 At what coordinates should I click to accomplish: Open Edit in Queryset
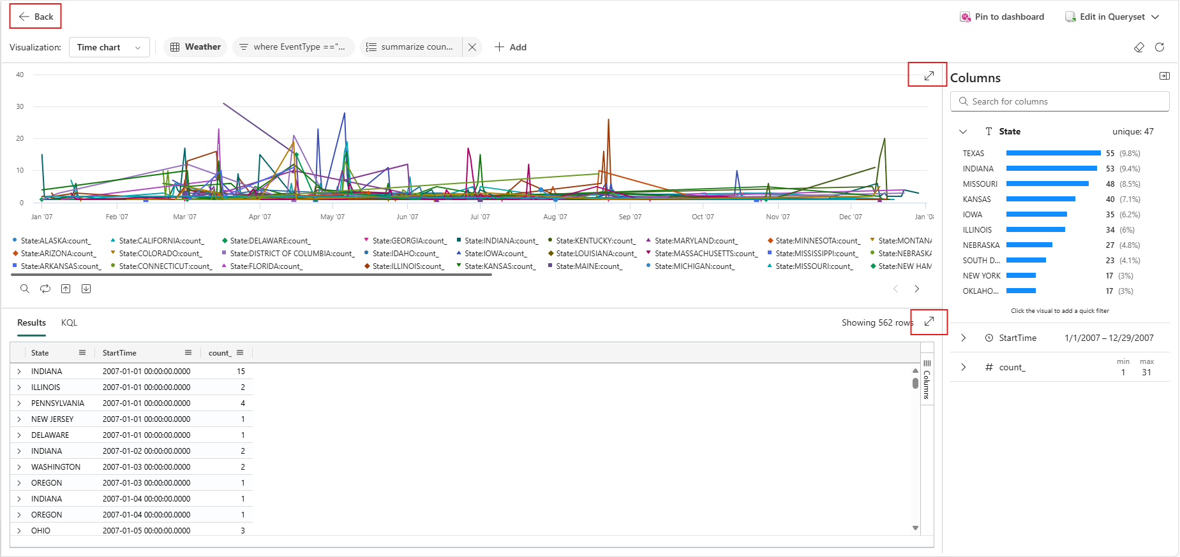click(1105, 17)
